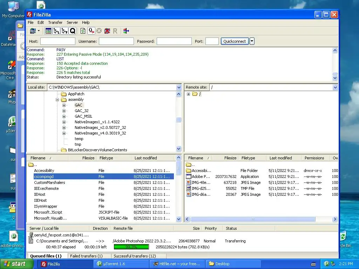The image size is (359, 269).
Task: Toggle remote directory tree display icon
Action: 65,31
